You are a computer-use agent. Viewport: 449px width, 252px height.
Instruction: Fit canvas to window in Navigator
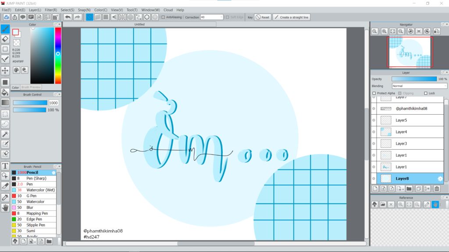tap(392, 31)
